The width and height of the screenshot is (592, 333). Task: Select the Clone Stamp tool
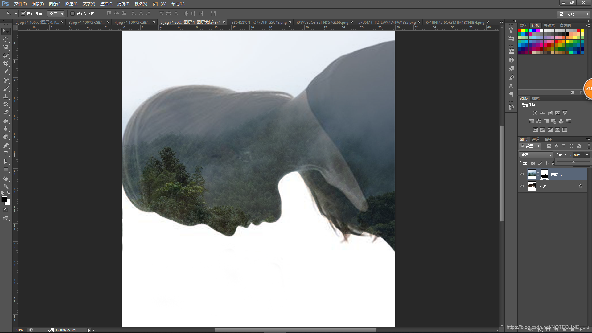[6, 97]
